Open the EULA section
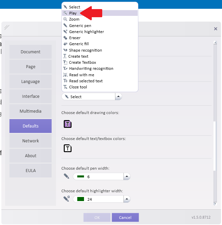This screenshot has width=222, height=225. click(30, 171)
